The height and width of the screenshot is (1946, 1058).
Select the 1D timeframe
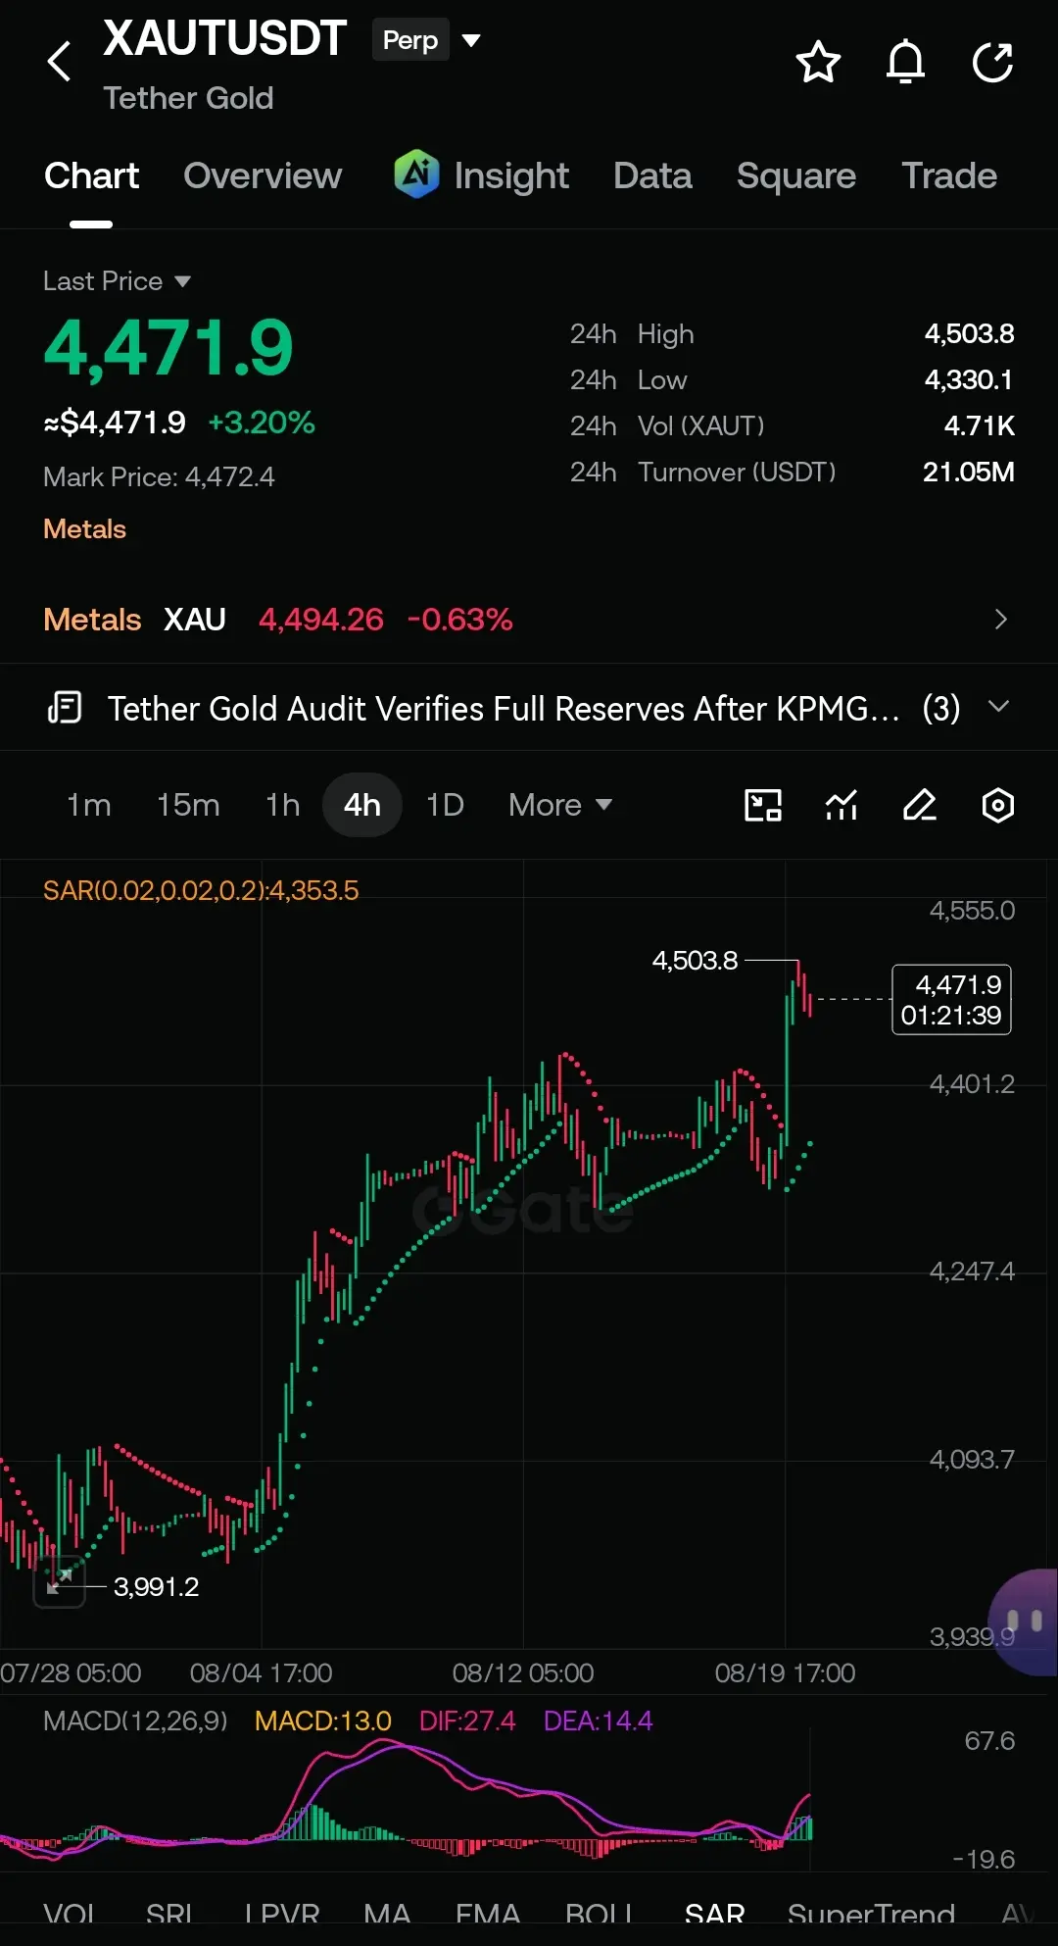[445, 805]
